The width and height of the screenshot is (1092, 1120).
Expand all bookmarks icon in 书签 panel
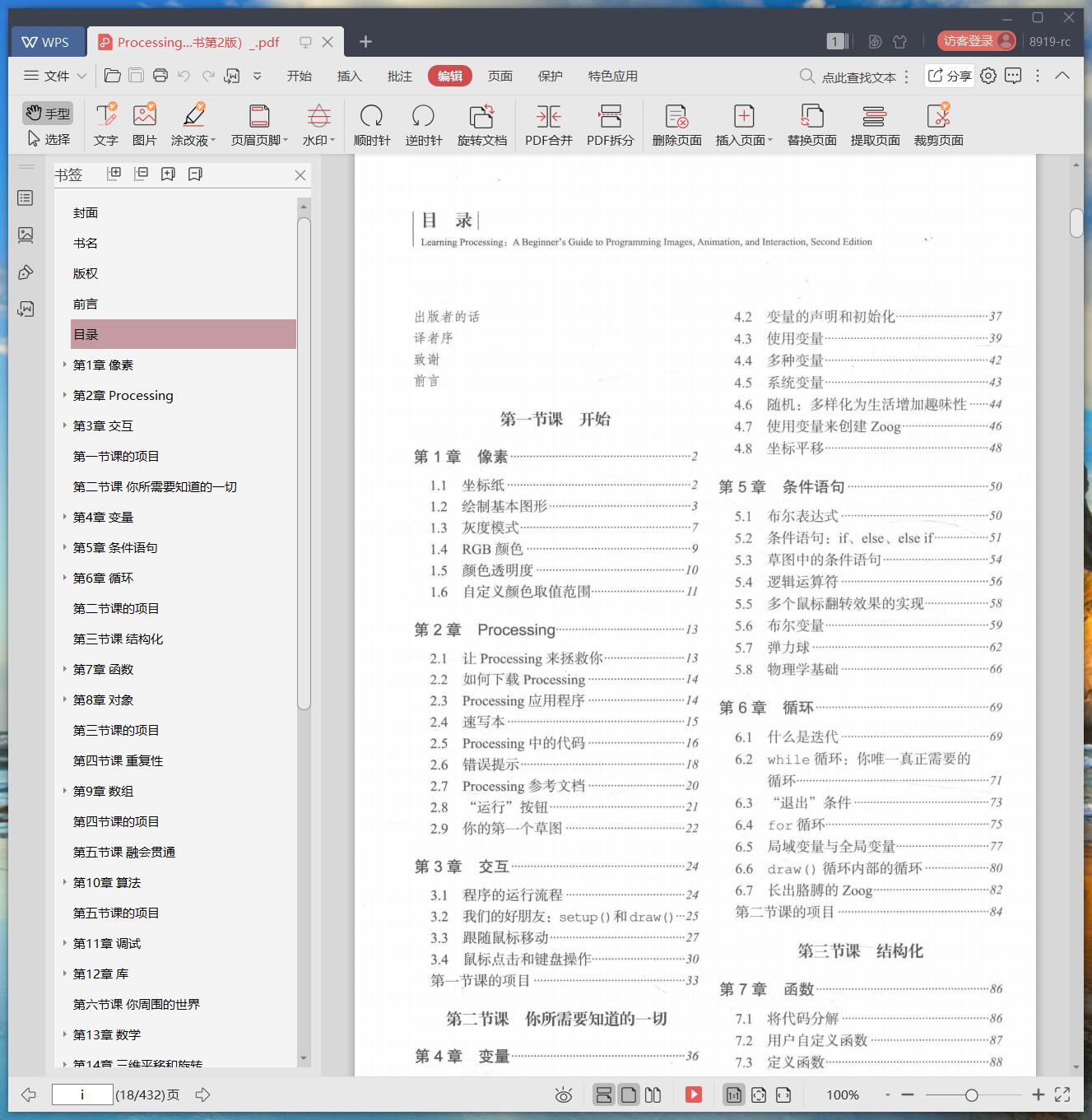(114, 174)
